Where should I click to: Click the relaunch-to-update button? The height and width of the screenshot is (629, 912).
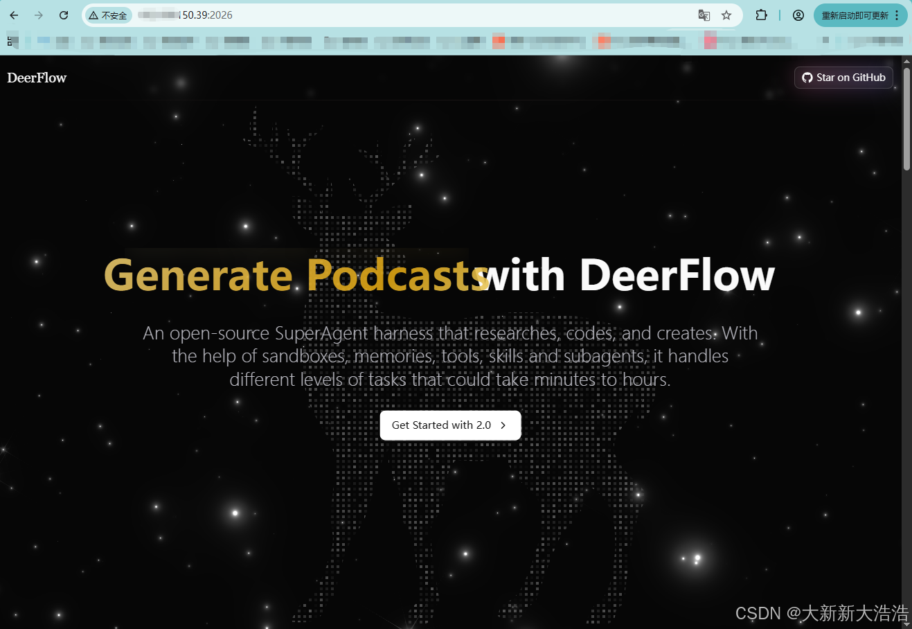(855, 15)
